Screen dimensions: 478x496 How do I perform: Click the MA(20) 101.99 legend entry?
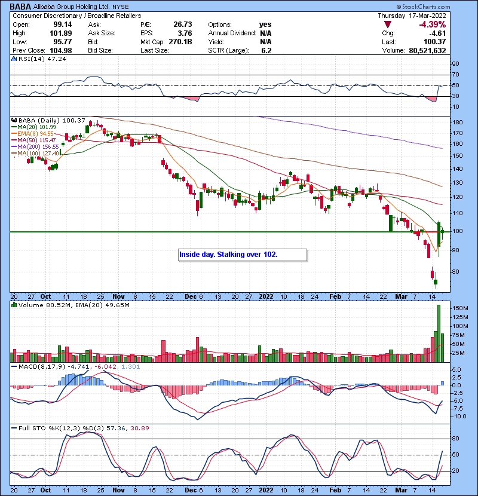click(x=33, y=127)
